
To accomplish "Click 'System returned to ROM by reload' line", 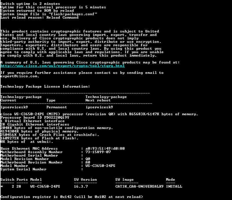I will click(x=37, y=11).
